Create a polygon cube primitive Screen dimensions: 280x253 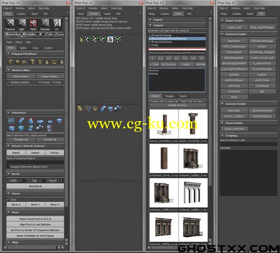[11, 62]
